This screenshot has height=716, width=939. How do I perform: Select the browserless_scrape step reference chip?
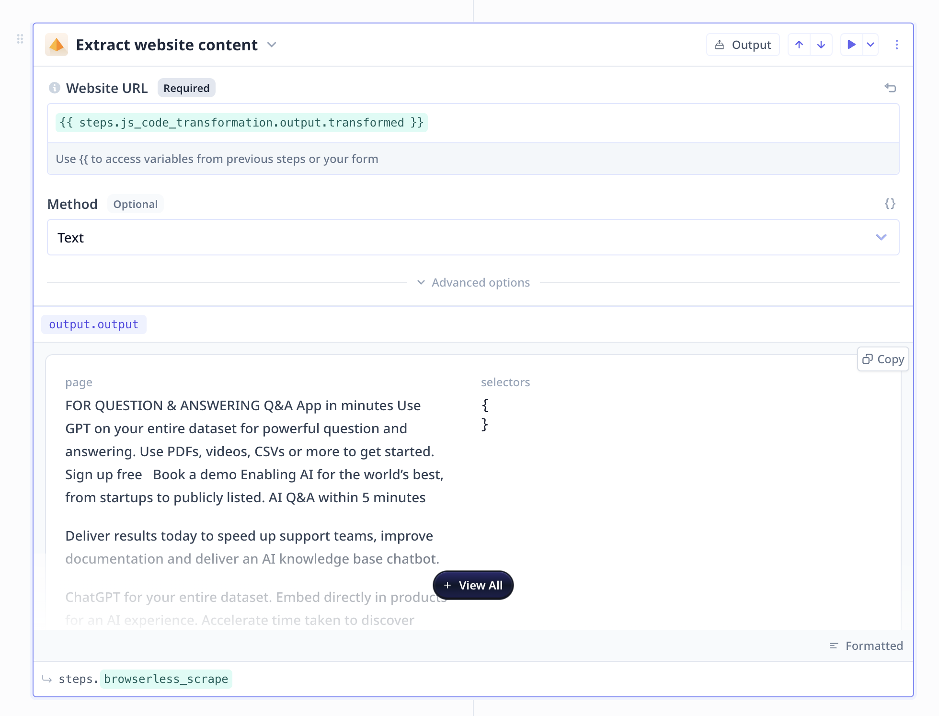[x=166, y=679]
